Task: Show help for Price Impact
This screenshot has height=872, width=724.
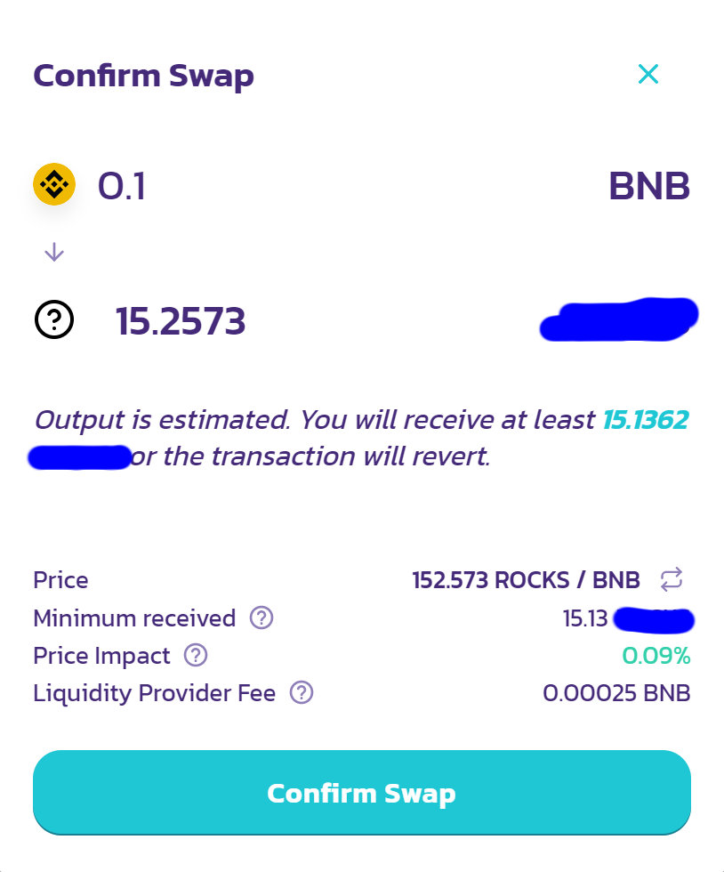Action: (196, 655)
